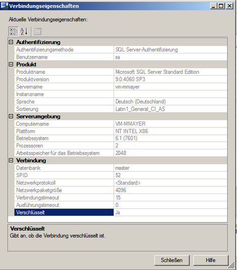The width and height of the screenshot is (237, 270).
Task: Switch to categorized property view
Action: 13,31
